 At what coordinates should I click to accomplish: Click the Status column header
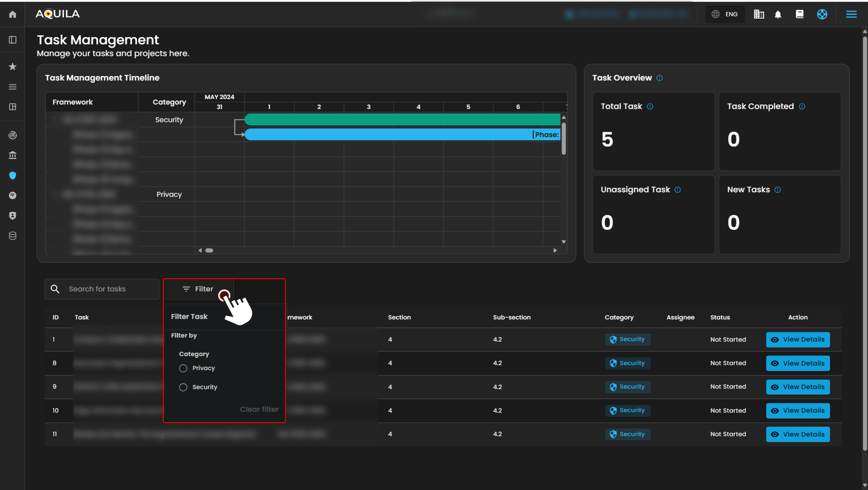pos(720,318)
